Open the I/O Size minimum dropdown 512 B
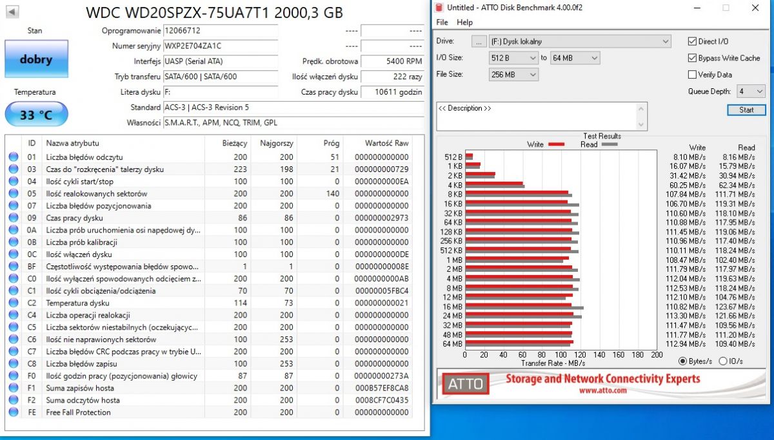774x440 pixels. click(514, 58)
